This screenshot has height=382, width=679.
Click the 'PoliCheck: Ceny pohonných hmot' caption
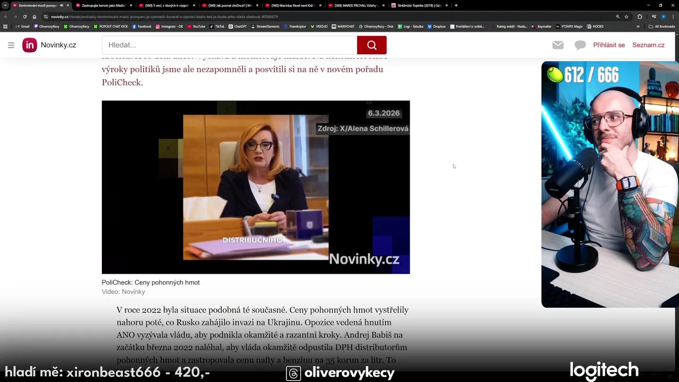coord(151,283)
